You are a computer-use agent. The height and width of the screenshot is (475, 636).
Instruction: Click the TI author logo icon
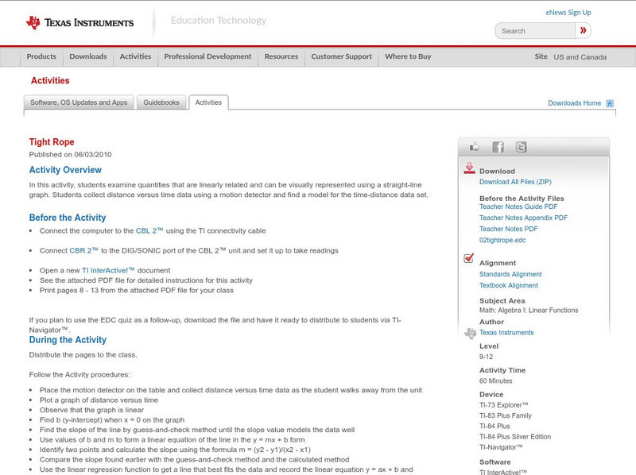click(470, 333)
